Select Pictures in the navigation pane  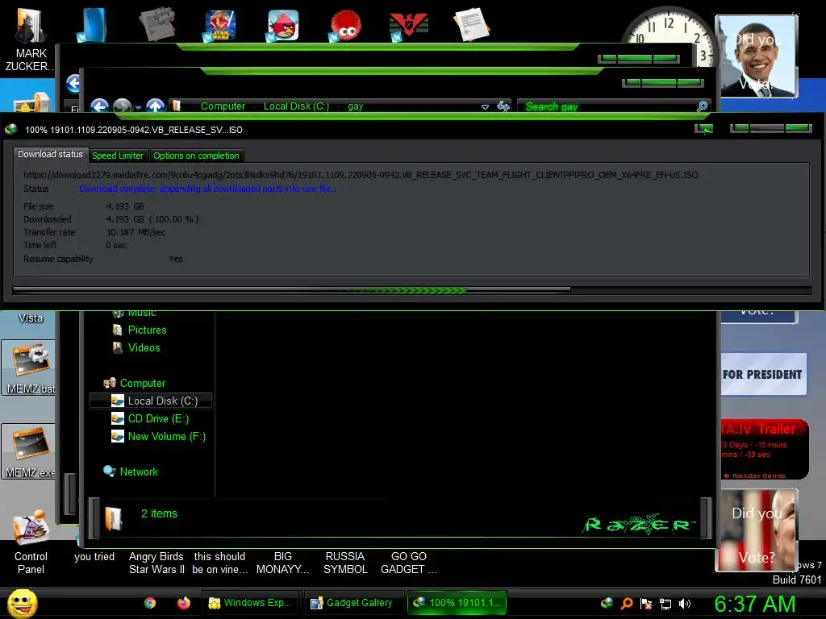click(147, 330)
